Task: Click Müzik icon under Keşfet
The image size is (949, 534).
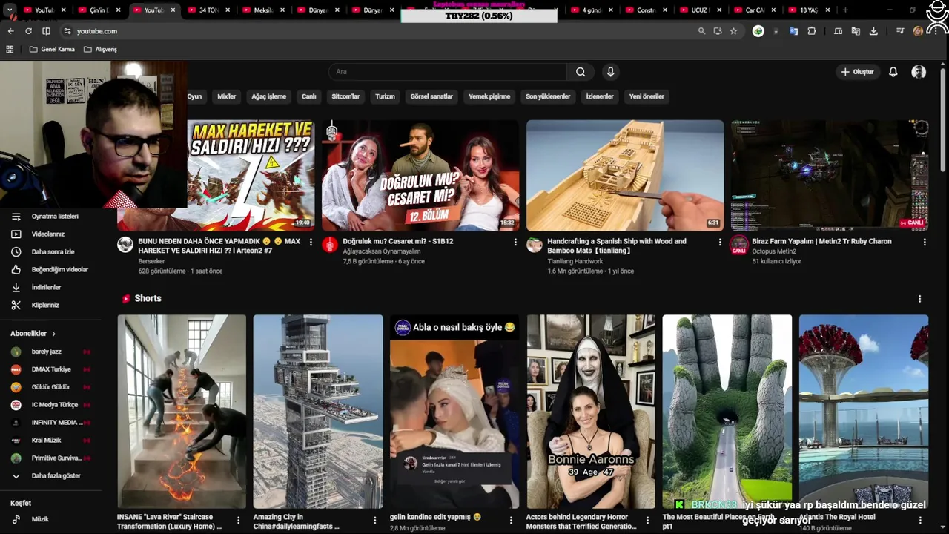Action: coord(16,519)
